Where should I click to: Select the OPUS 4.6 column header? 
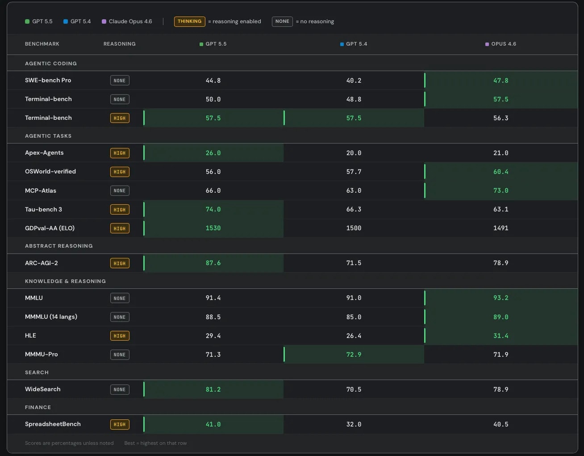pos(501,44)
